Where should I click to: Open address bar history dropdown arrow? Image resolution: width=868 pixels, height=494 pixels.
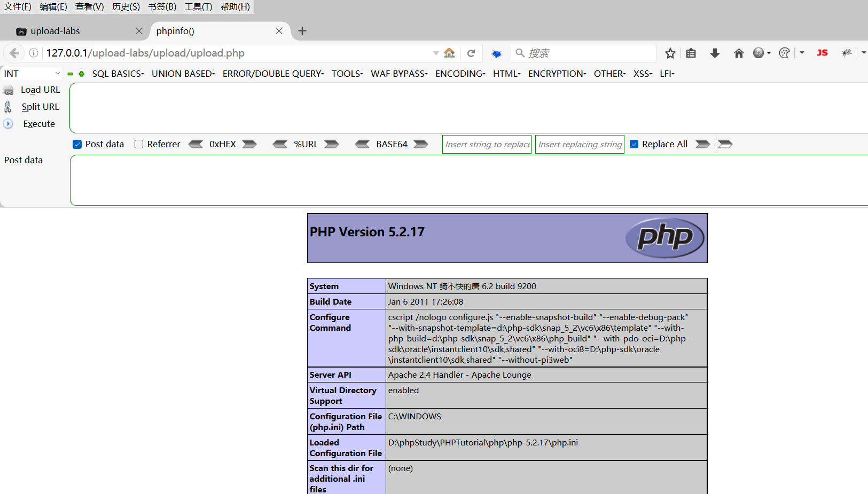tap(436, 53)
